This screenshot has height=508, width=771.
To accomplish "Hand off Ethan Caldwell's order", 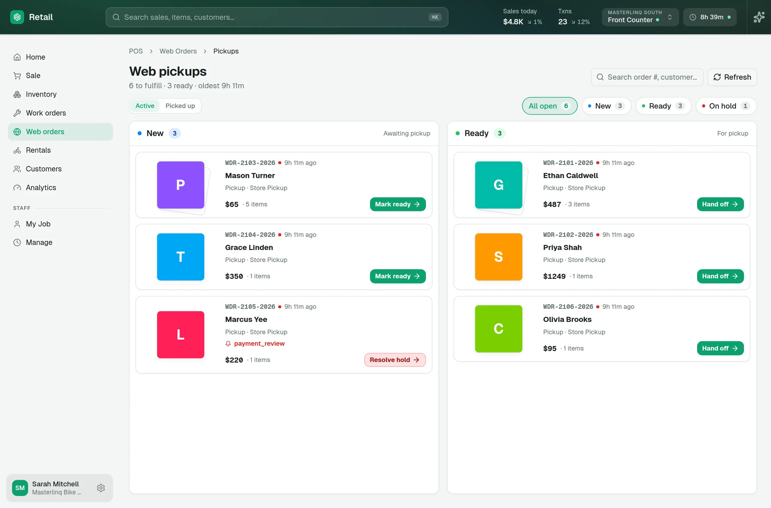I will click(720, 204).
